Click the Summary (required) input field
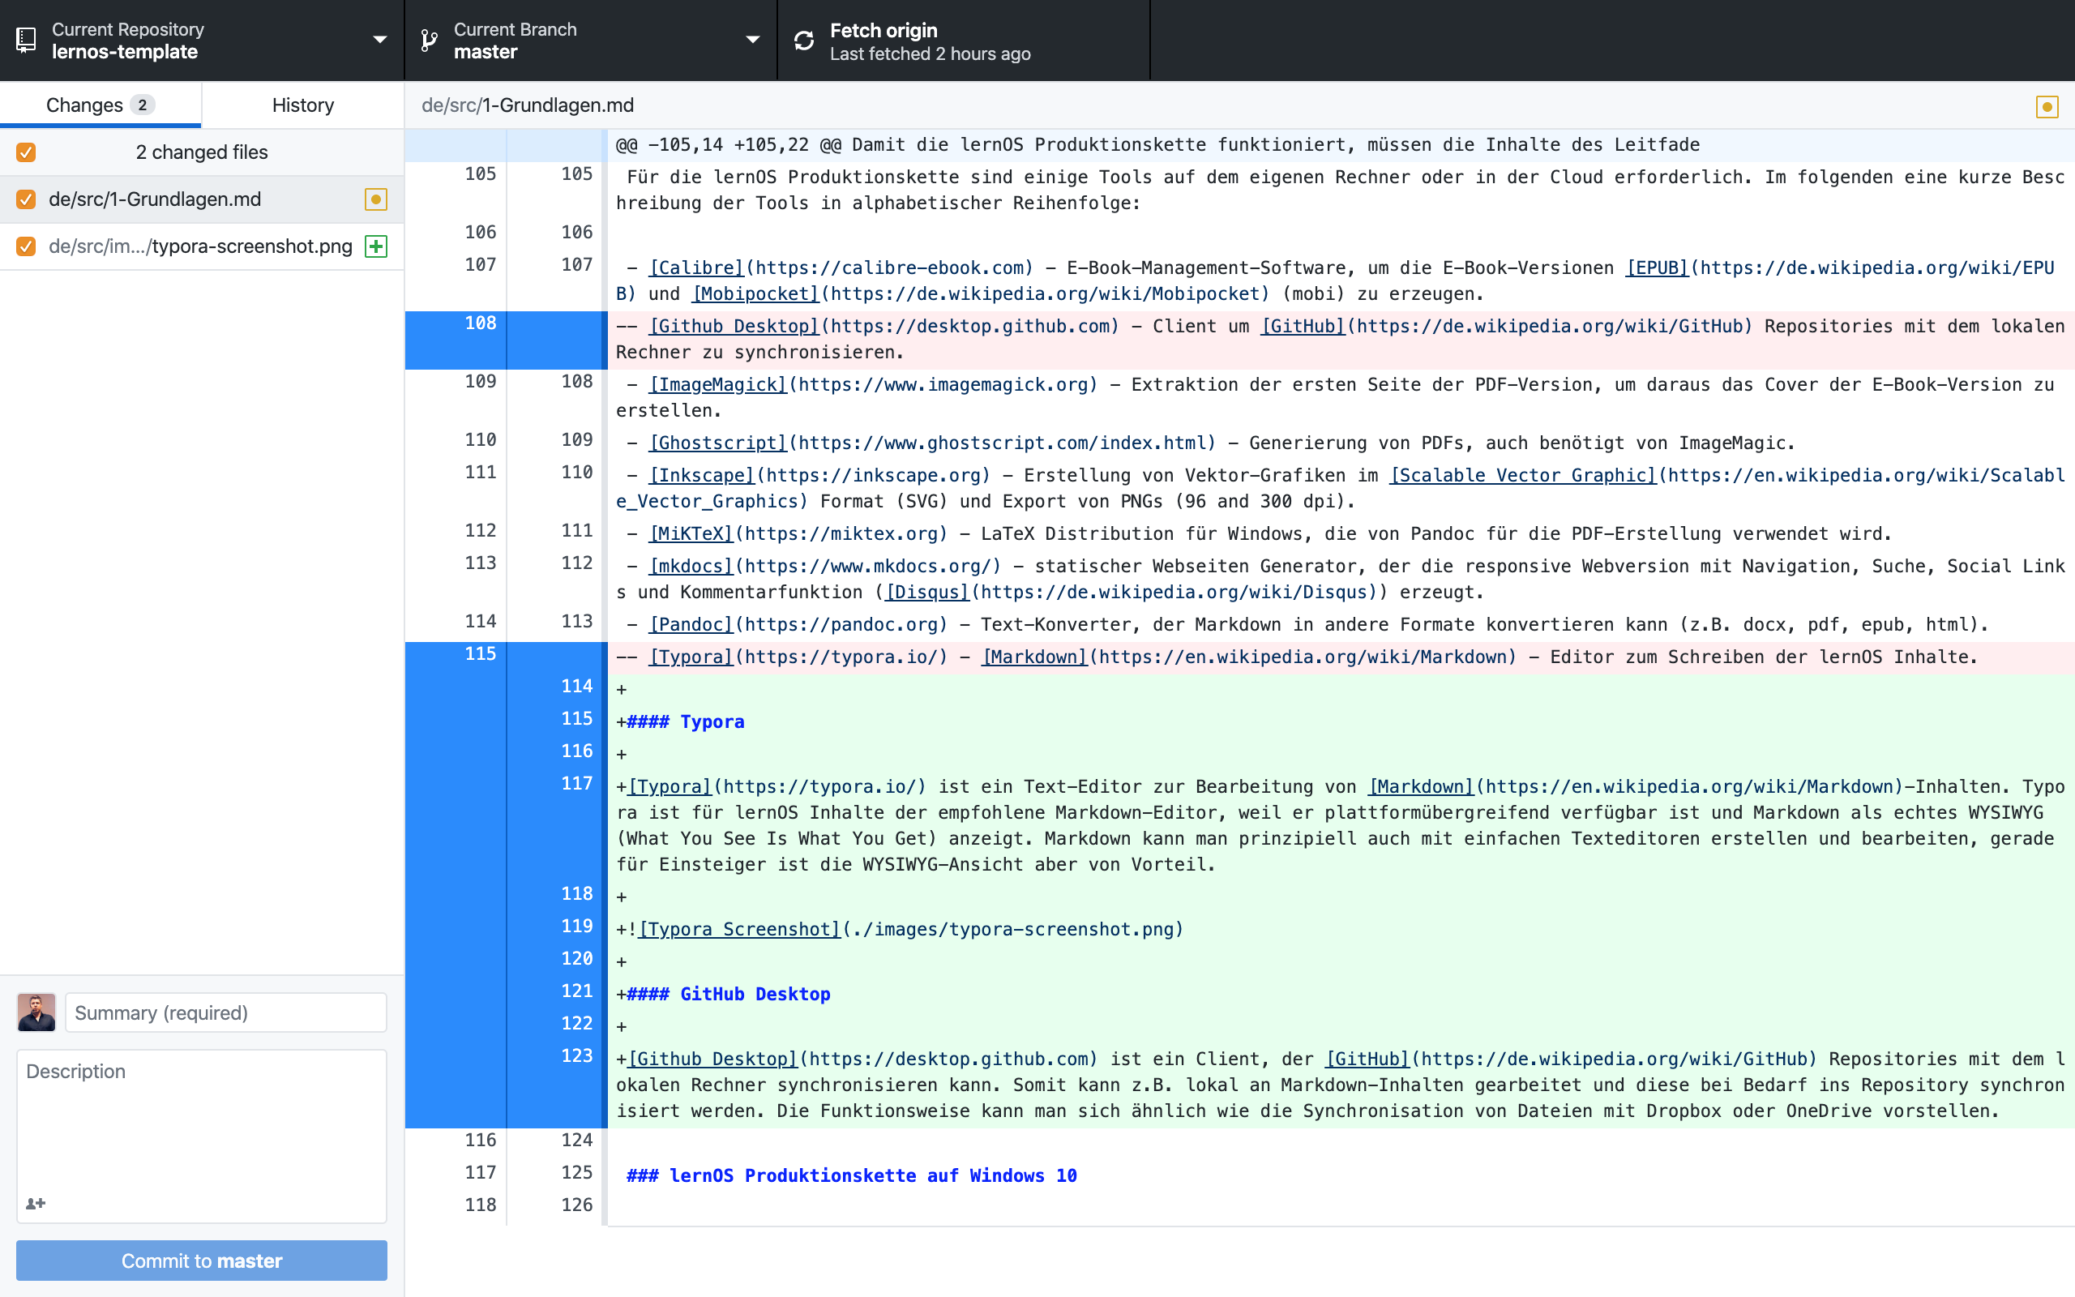 (226, 1013)
